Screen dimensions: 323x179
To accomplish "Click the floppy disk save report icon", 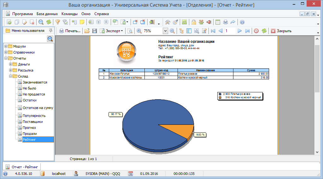I will 94,31.
